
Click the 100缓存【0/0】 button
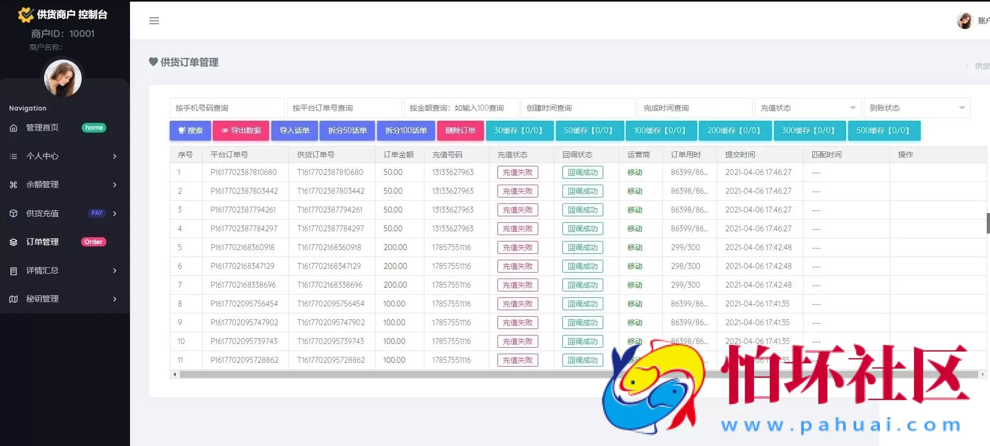pos(661,130)
